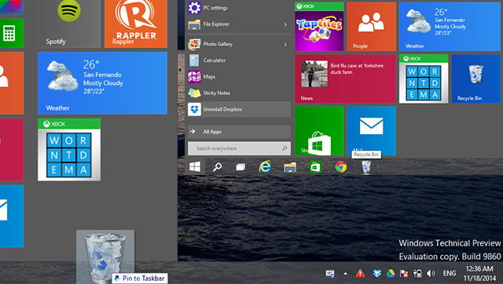Launch Google Chrome from the taskbar
The width and height of the screenshot is (503, 284).
pos(340,167)
